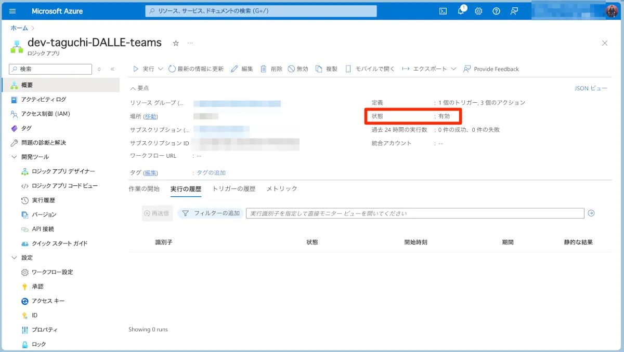Switch to the トリガーの履歴 tab
Screen dimensions: 624x352
coord(233,189)
